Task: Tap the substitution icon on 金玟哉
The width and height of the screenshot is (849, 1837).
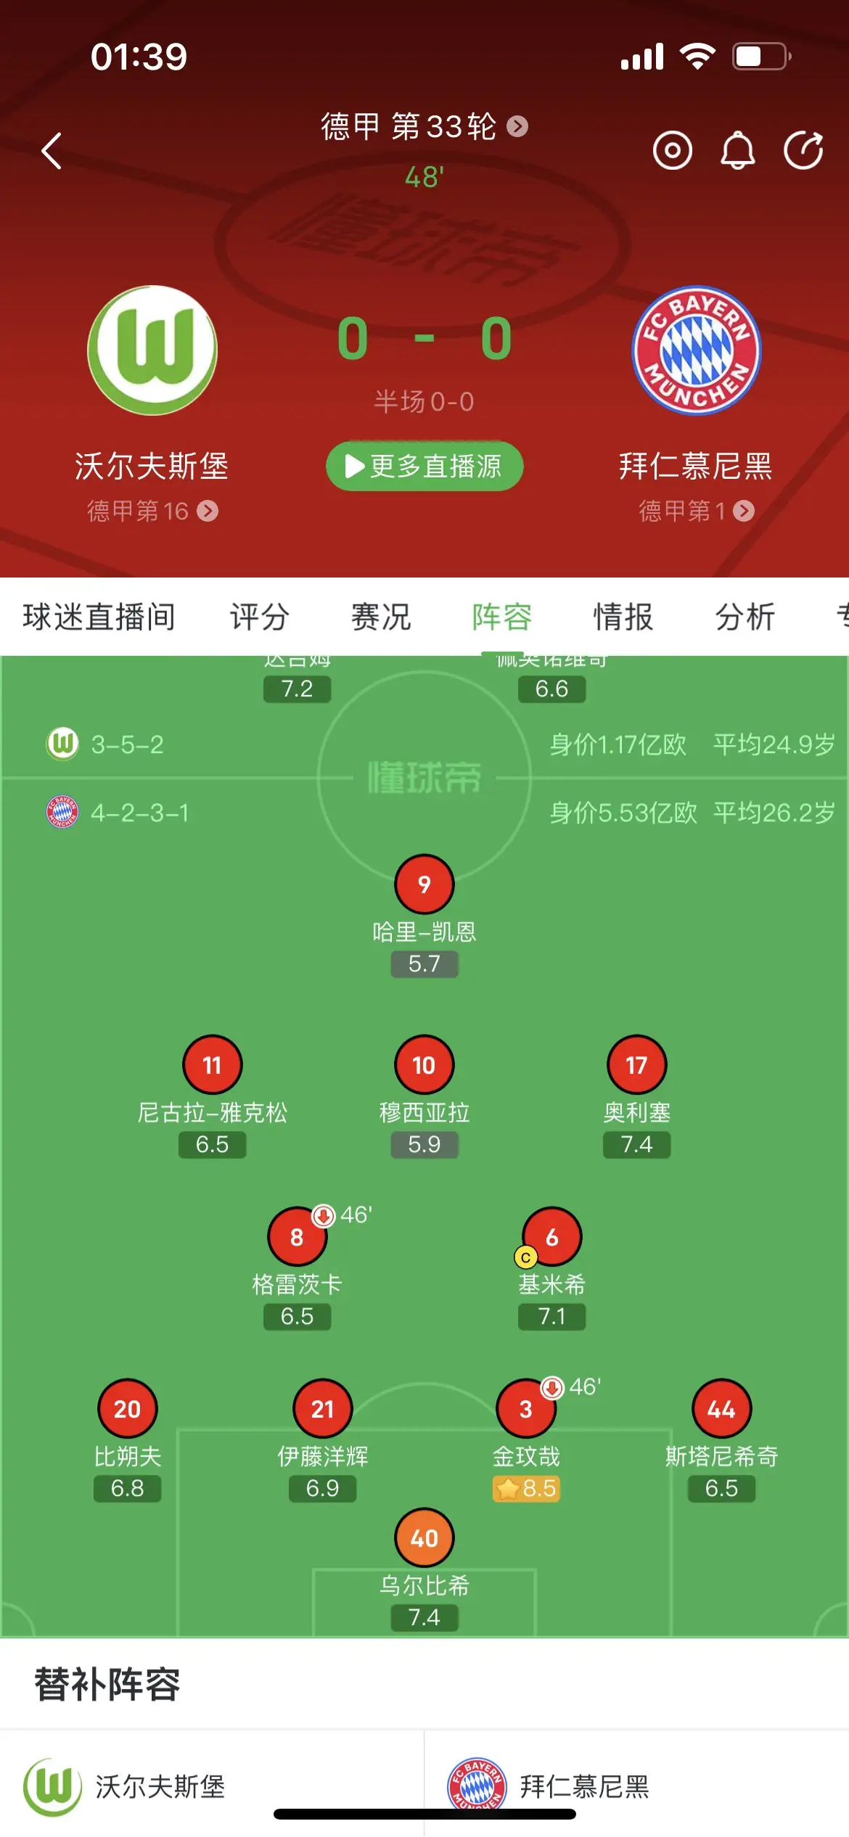Action: (x=552, y=1388)
